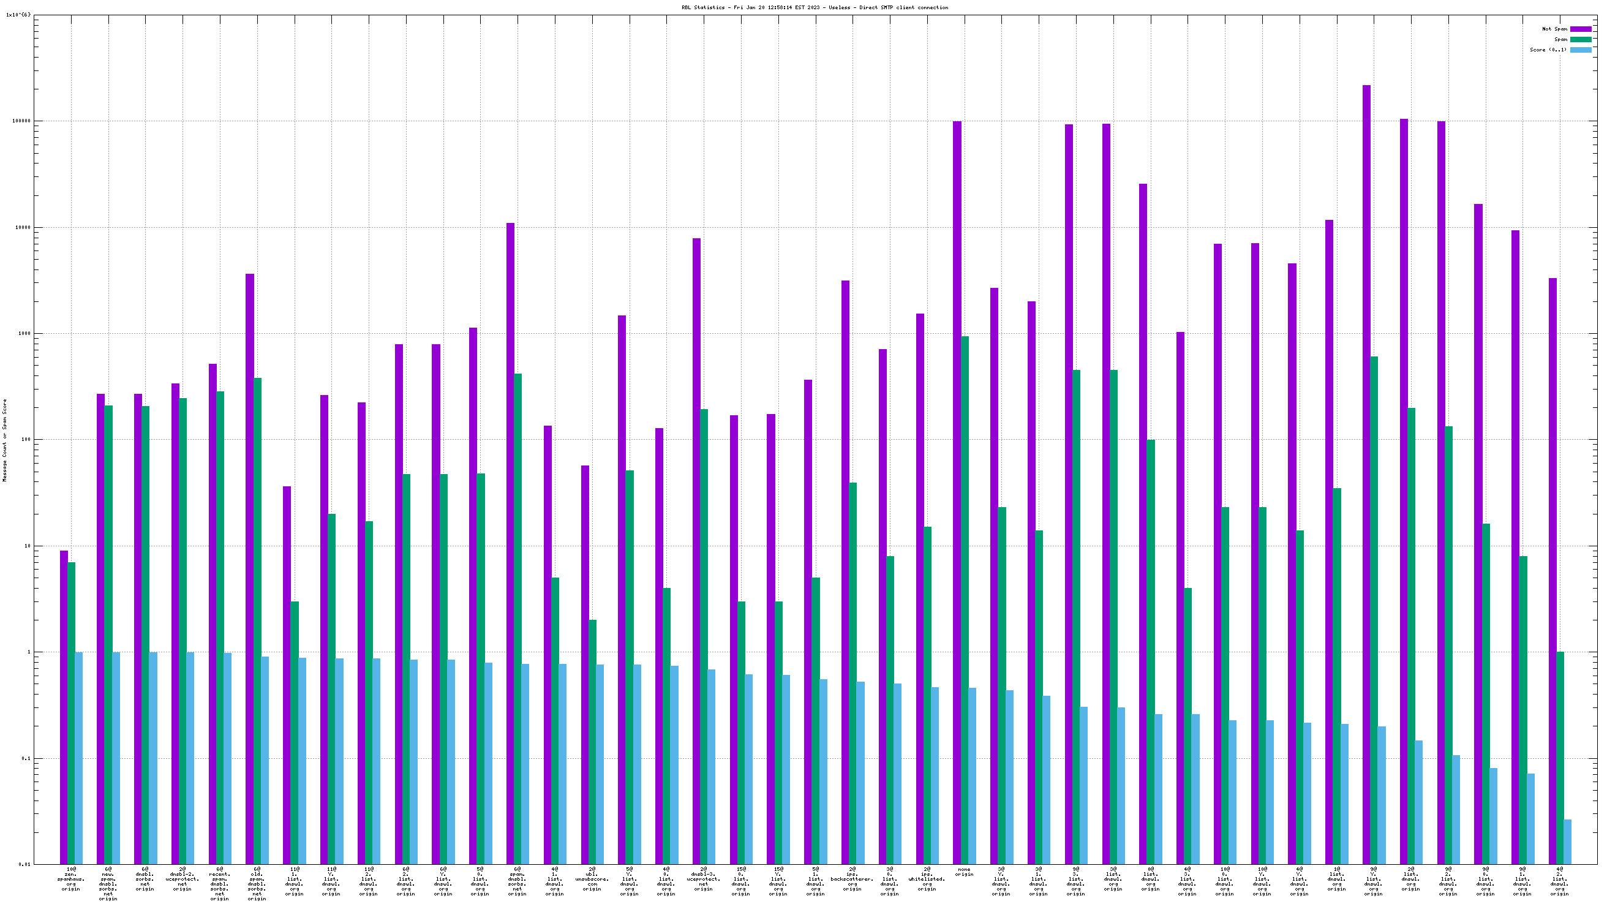Click the ips.whitelisted.org origin axis label
Image resolution: width=1607 pixels, height=904 pixels.
coord(927,878)
